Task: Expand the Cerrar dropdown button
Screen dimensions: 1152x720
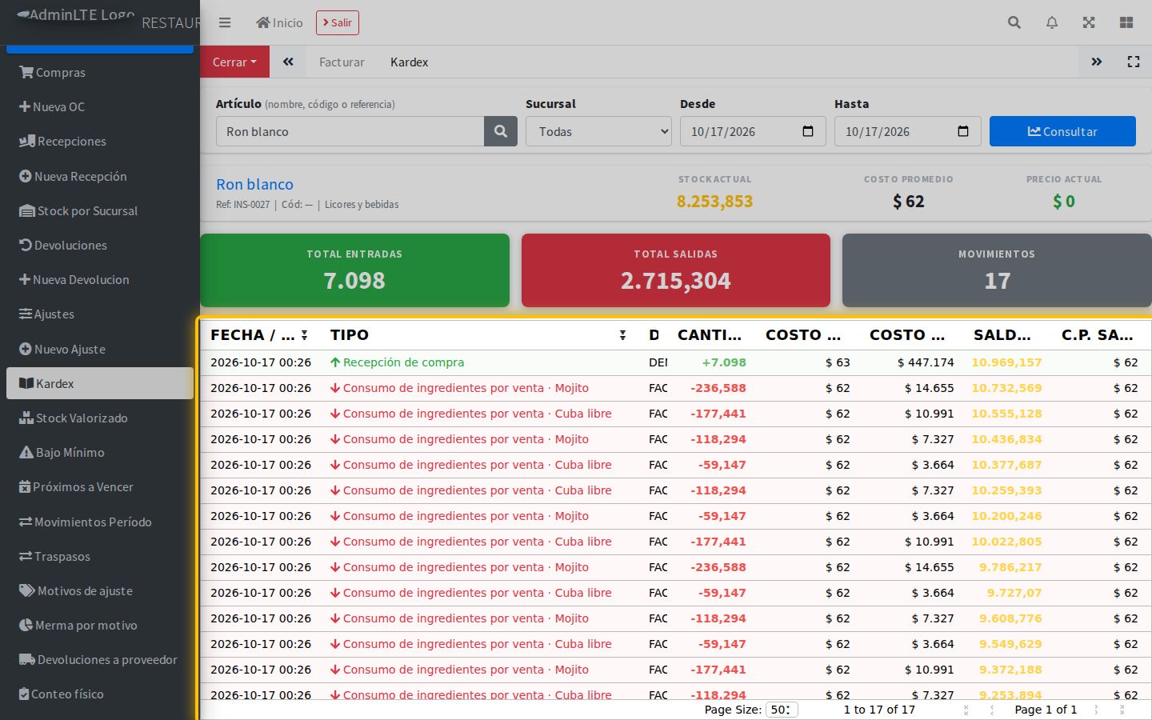Action: click(234, 62)
